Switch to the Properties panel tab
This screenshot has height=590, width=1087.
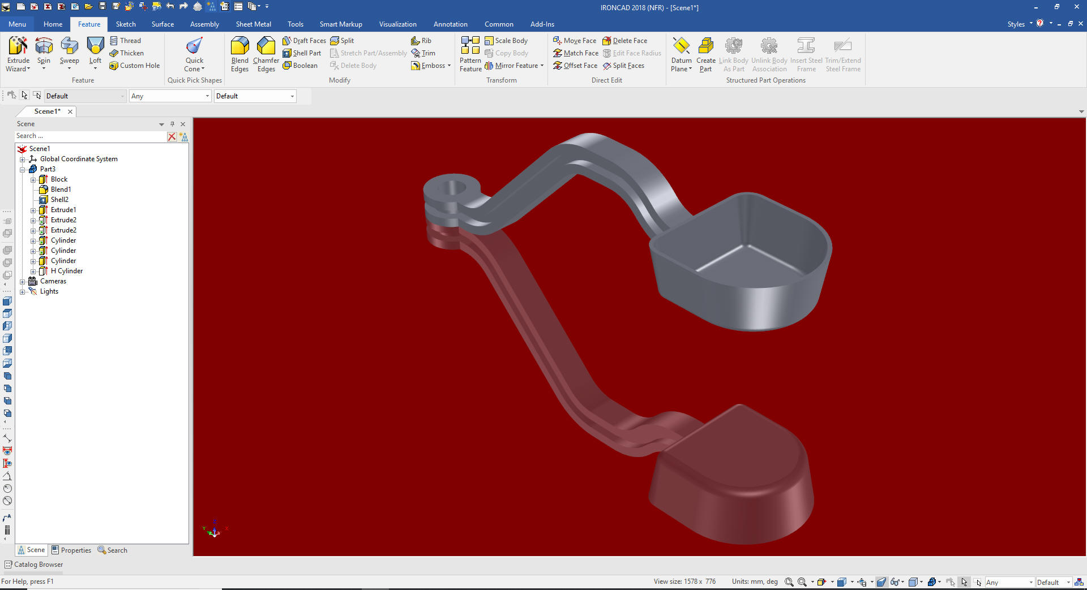[71, 550]
